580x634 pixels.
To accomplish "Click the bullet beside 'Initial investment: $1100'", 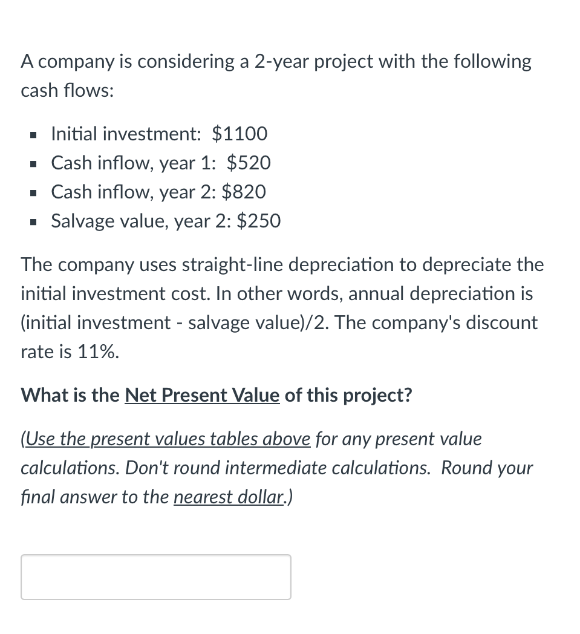I will click(33, 134).
